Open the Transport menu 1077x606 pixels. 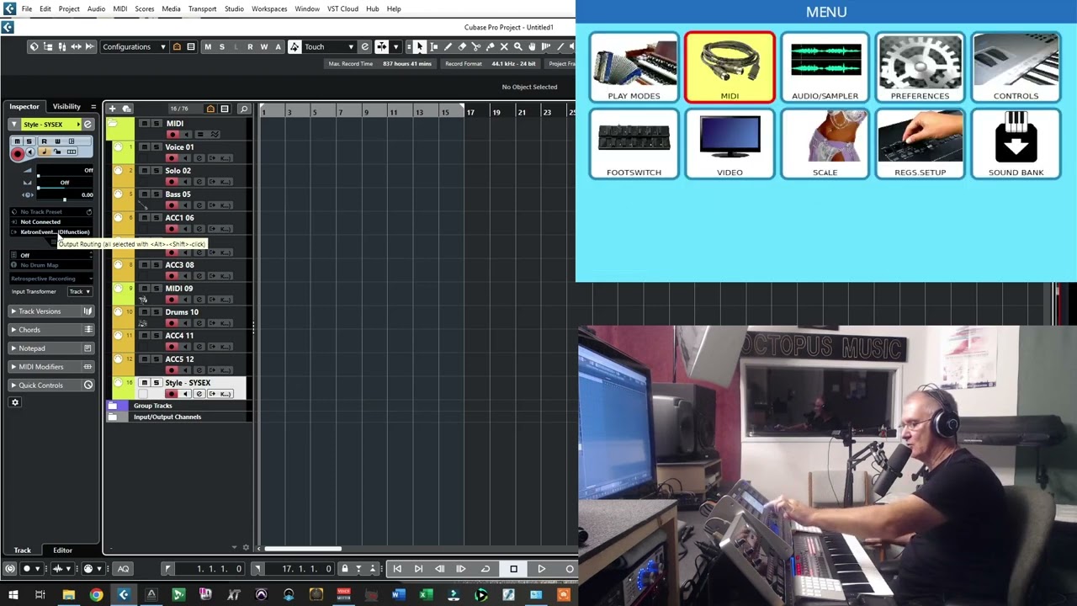coord(202,8)
